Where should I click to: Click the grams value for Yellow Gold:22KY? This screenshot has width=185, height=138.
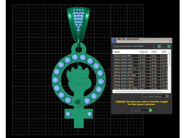(143, 72)
